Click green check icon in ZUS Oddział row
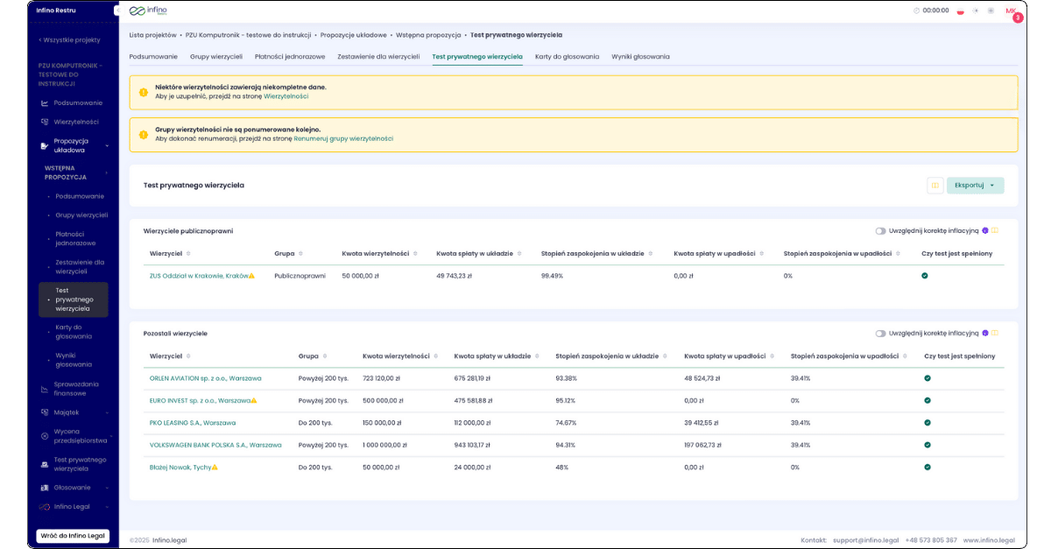The height and width of the screenshot is (549, 1051). pos(925,276)
